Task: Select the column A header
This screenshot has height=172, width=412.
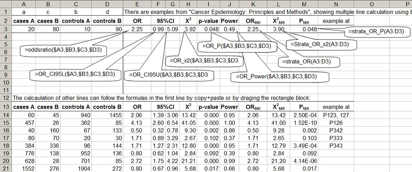Action: [24, 4]
